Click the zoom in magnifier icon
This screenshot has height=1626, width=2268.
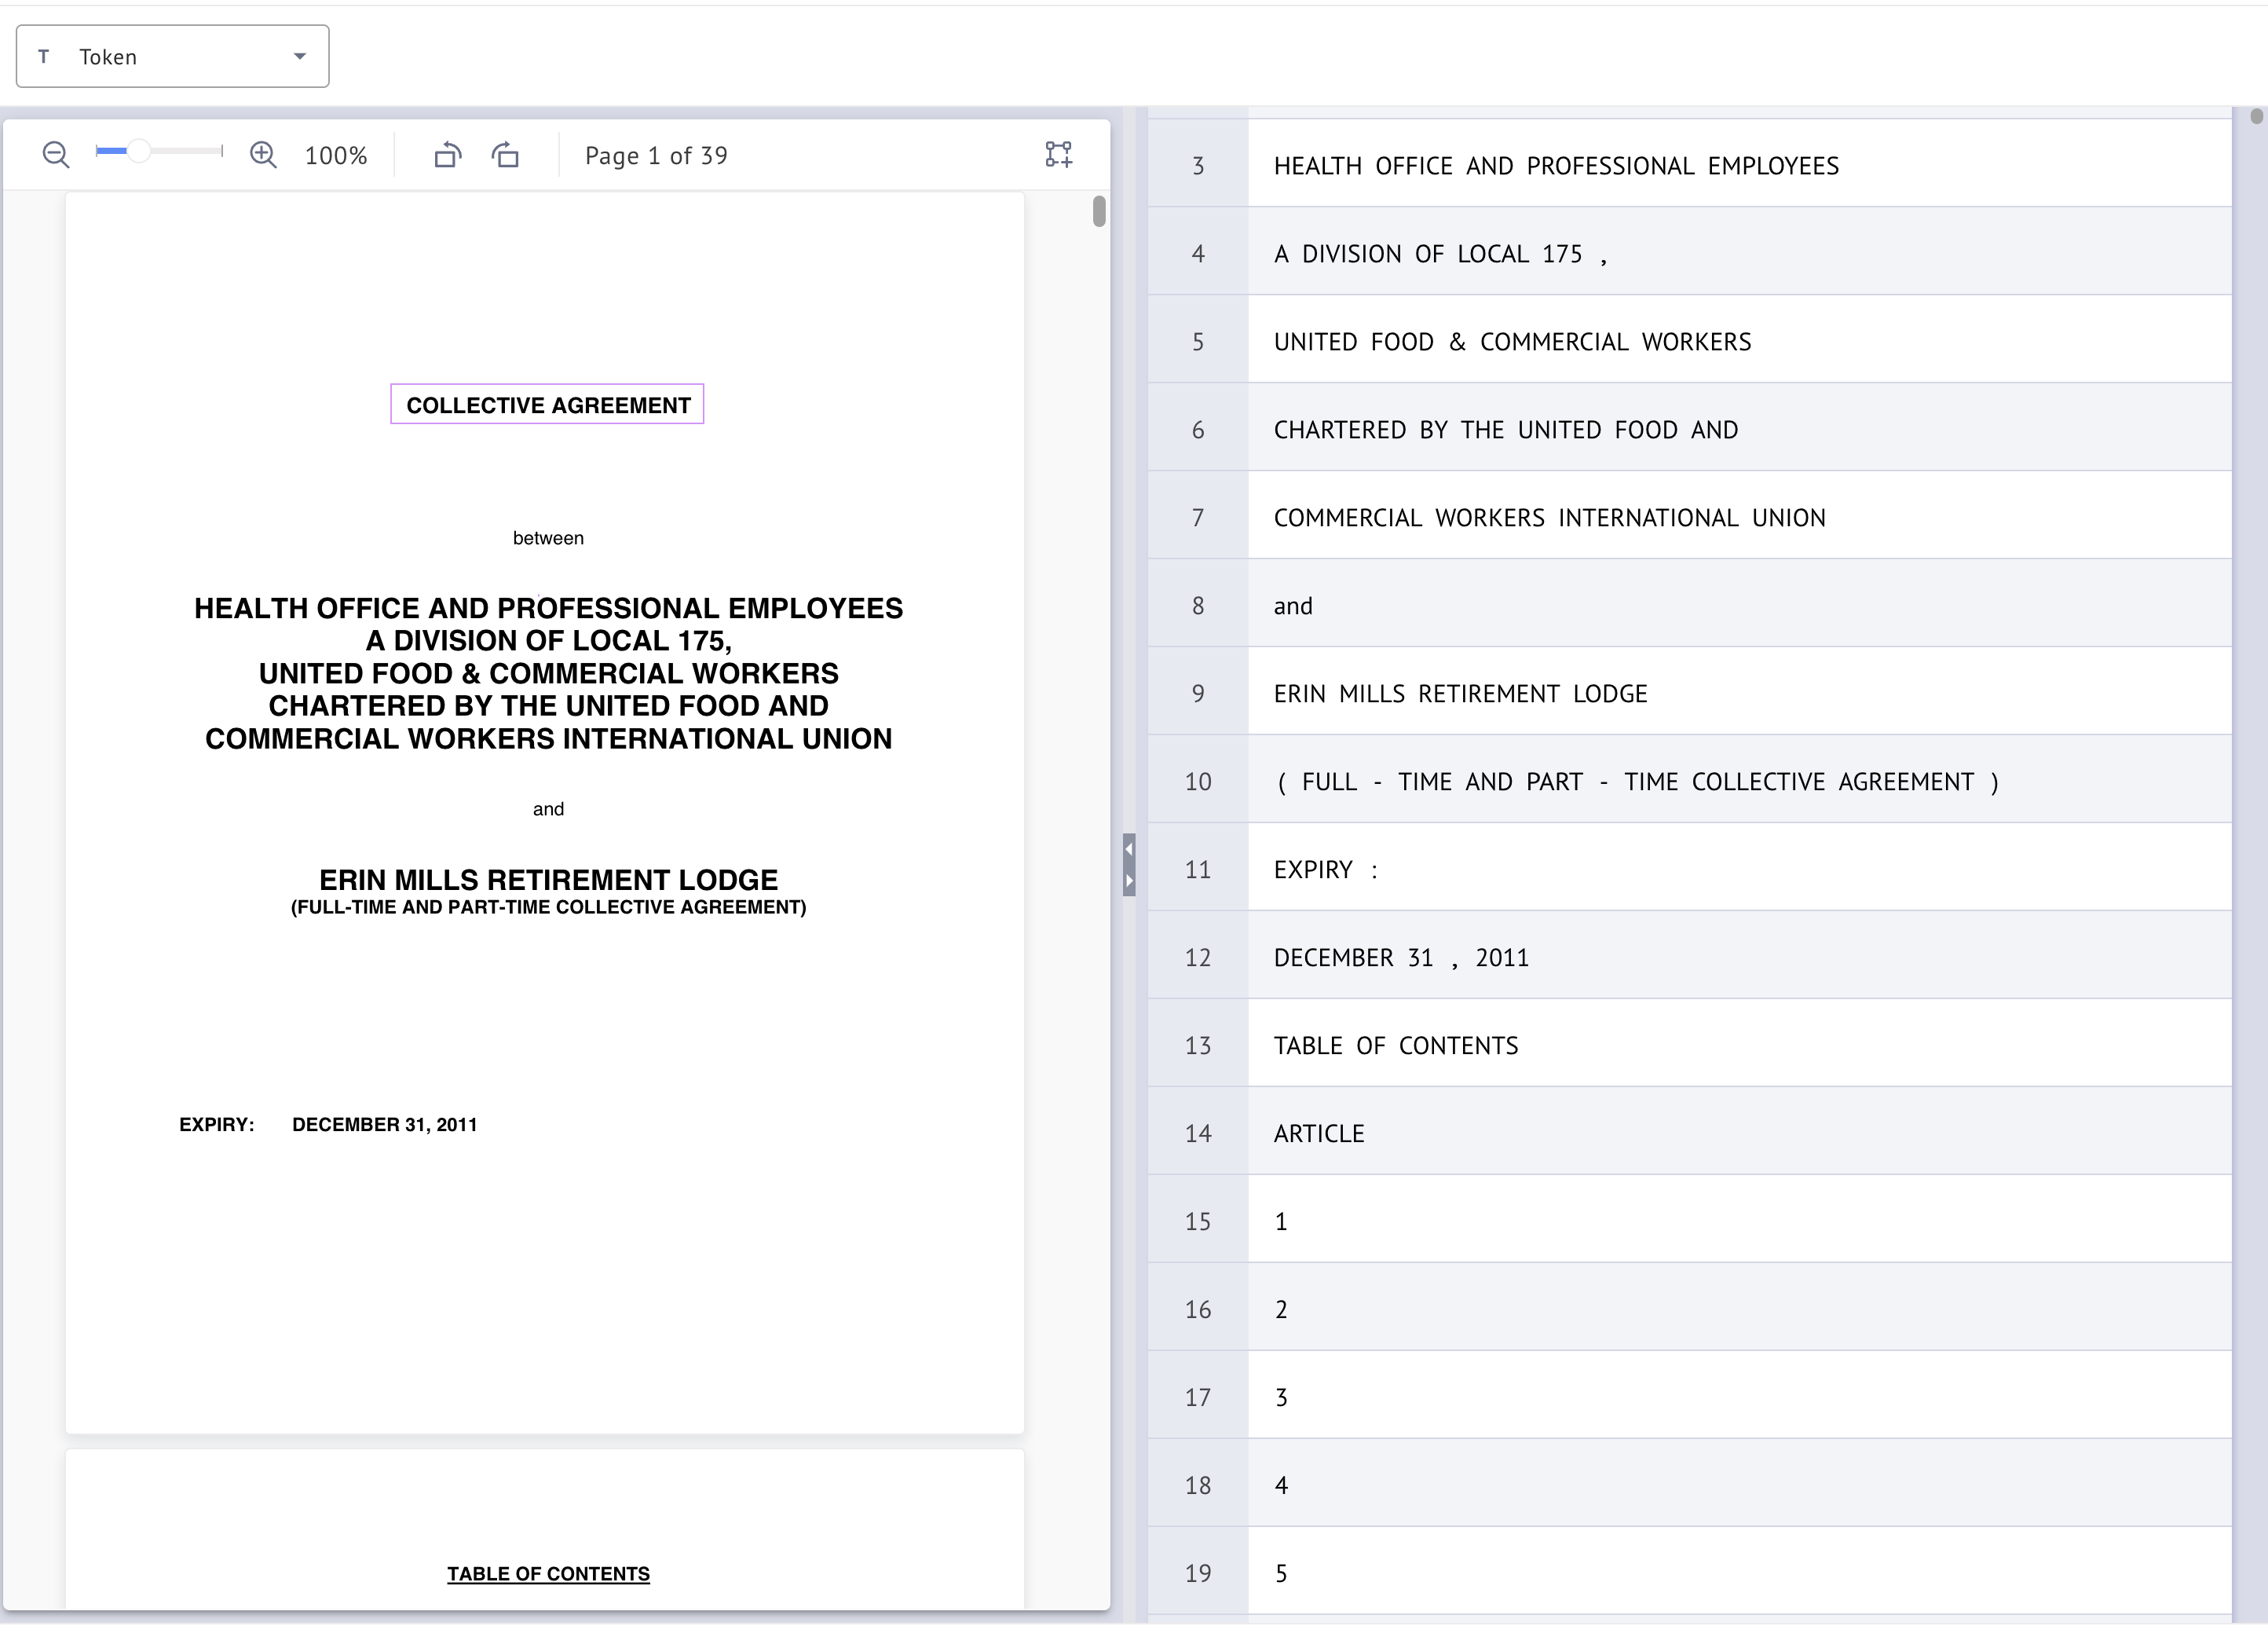coord(263,155)
